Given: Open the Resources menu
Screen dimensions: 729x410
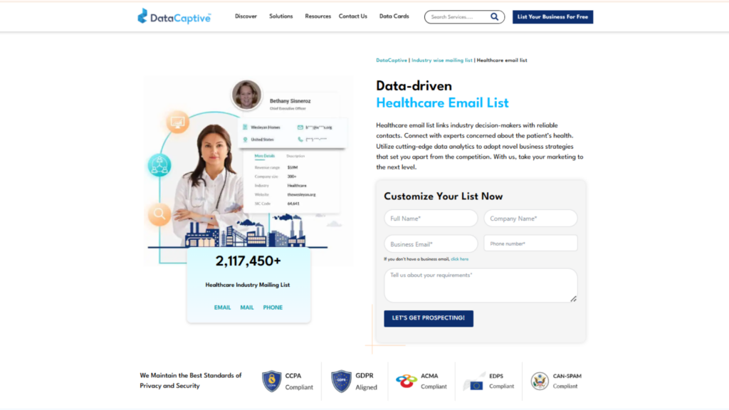Looking at the screenshot, I should coord(318,16).
